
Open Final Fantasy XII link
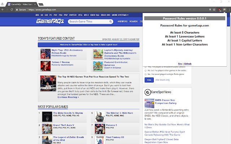[115, 137]
